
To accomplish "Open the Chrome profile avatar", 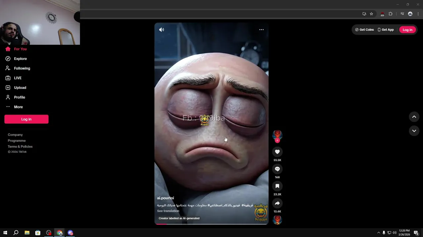I will (410, 14).
